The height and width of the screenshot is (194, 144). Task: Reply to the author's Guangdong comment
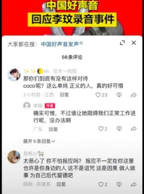[53, 129]
